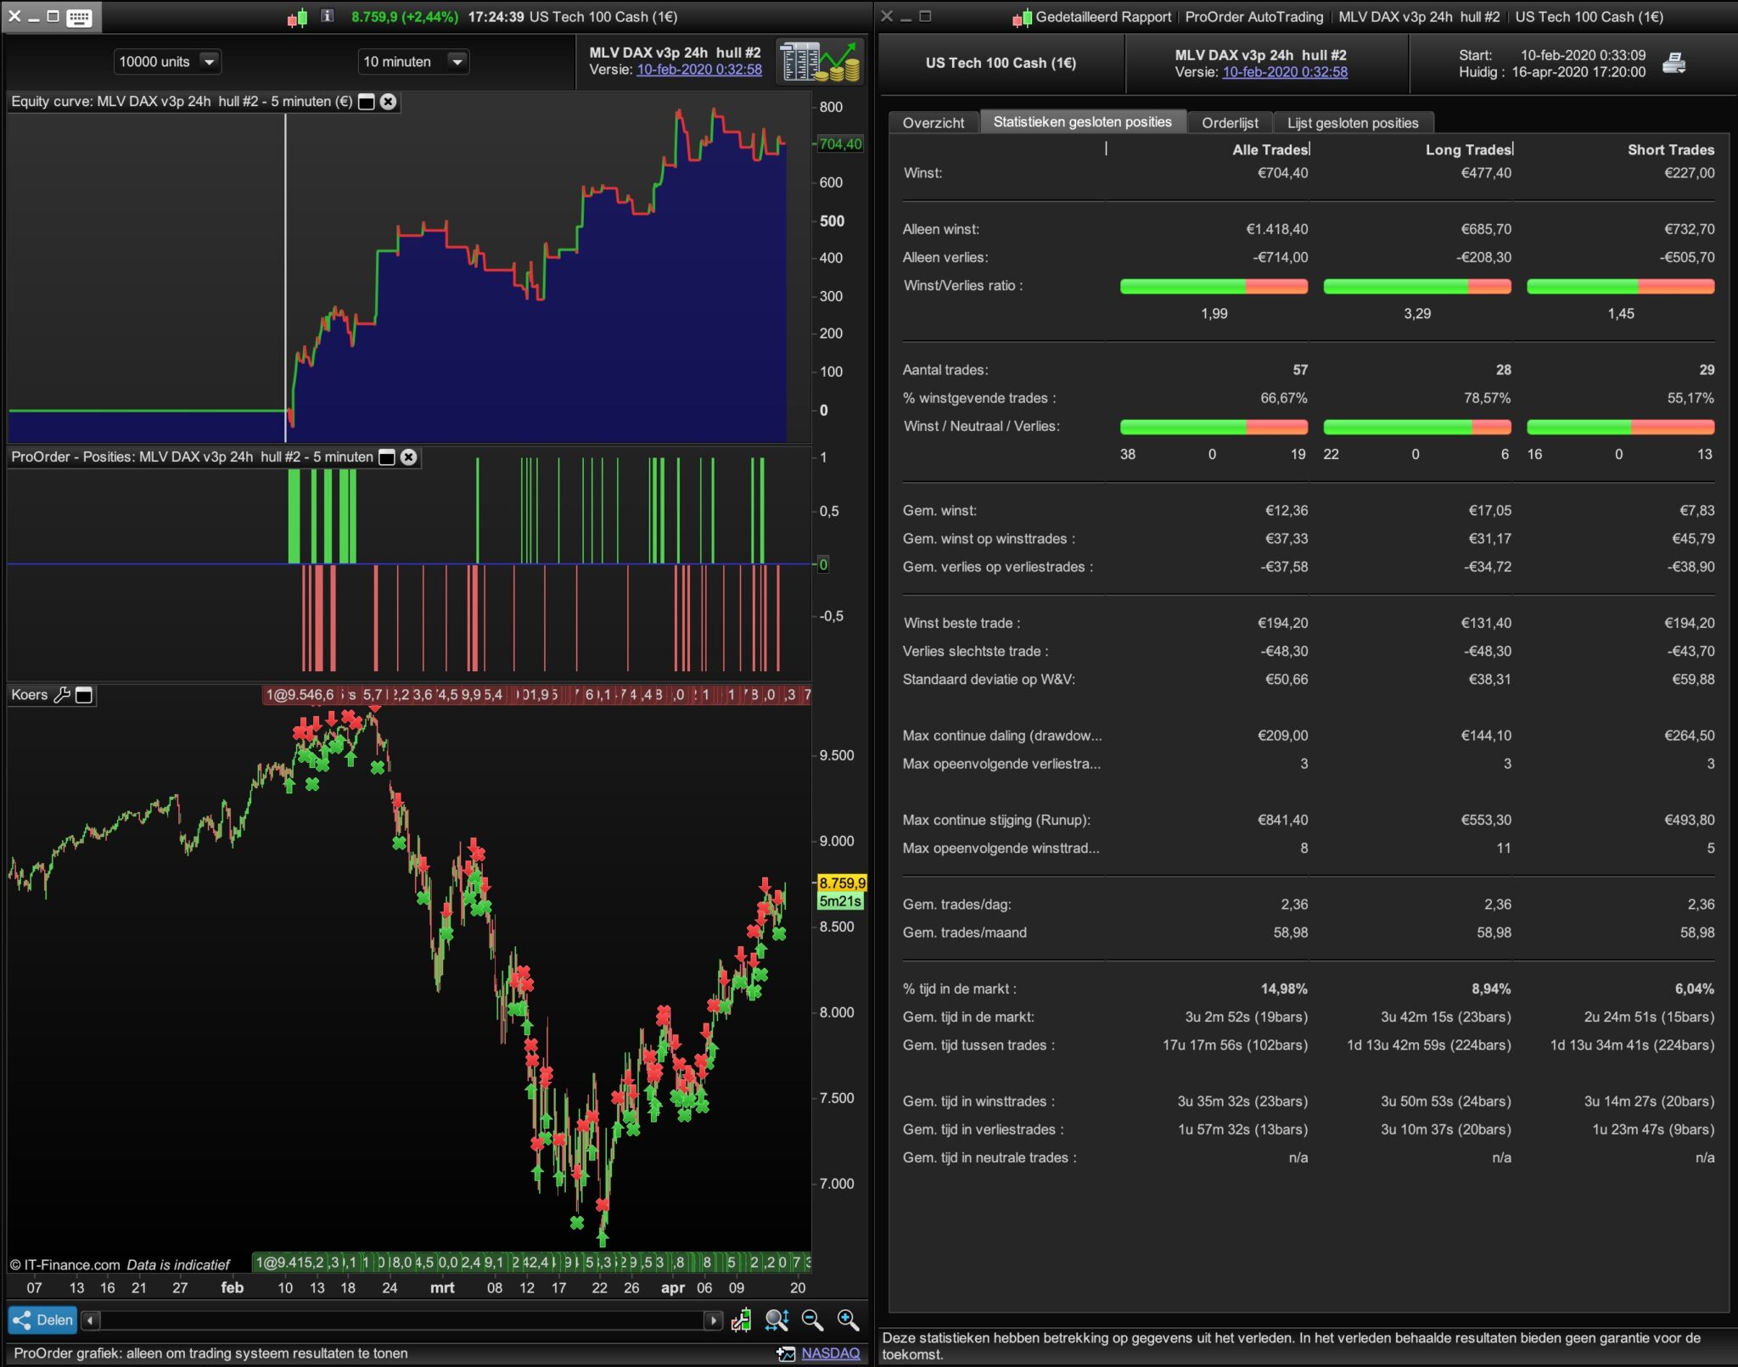Click the Delen share button

[43, 1319]
